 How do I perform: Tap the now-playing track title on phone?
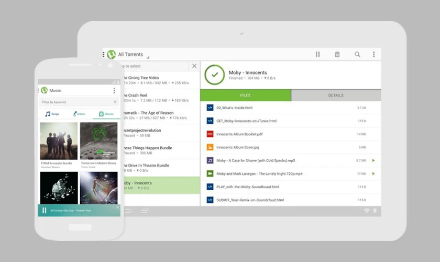[x=71, y=210]
